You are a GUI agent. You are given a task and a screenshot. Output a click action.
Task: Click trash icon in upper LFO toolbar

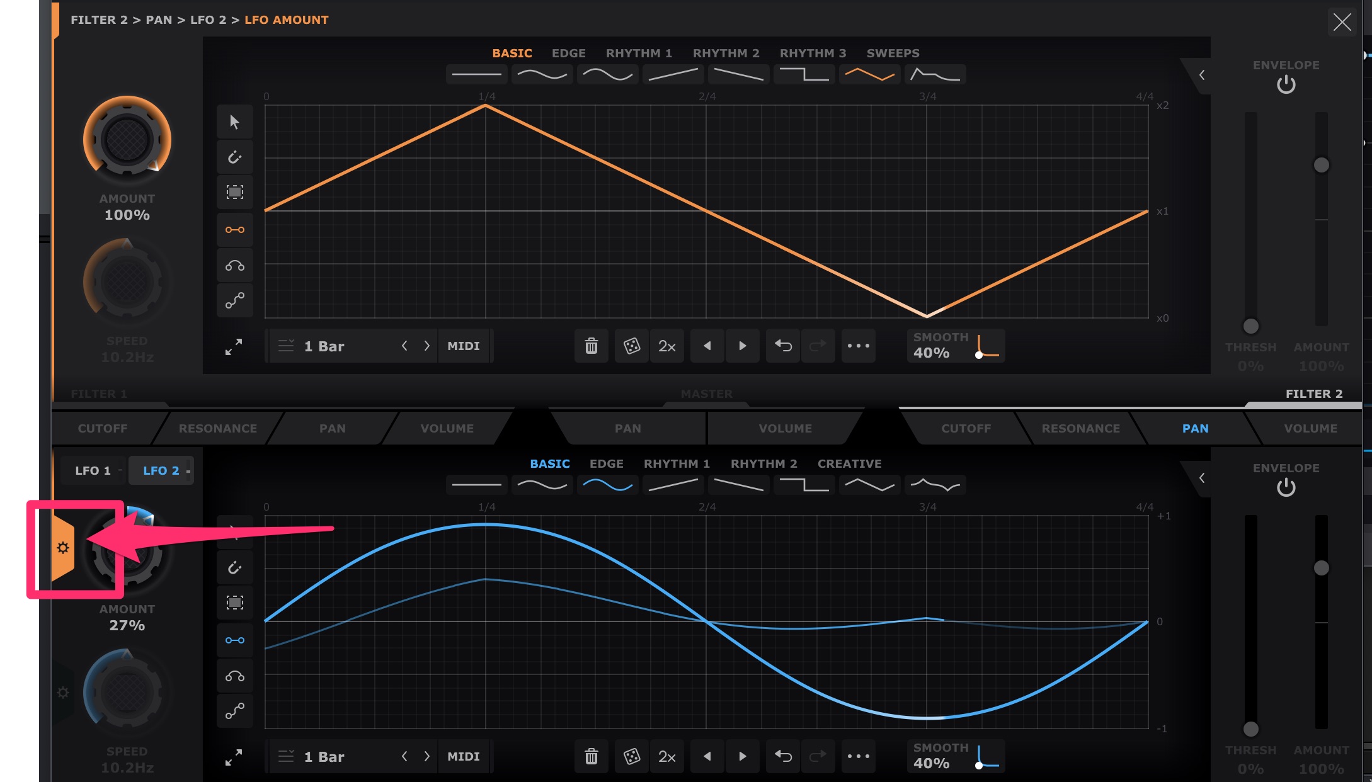[591, 346]
